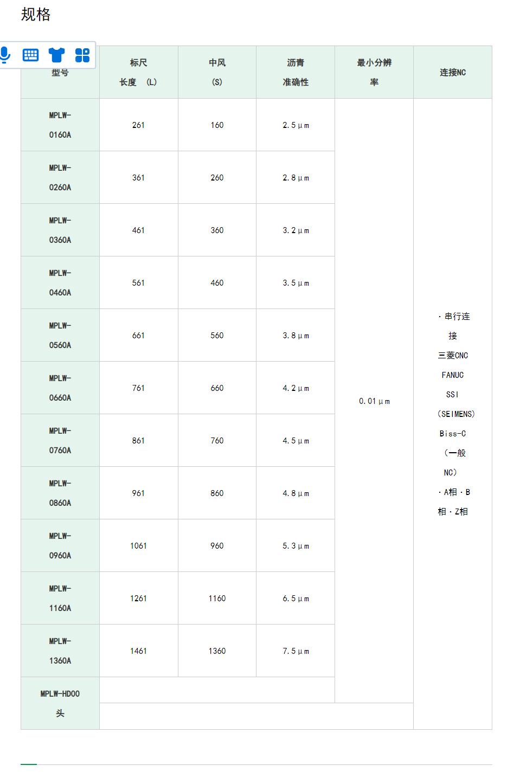The image size is (520, 778).
Task: Click the 规格 section heading
Action: (36, 14)
